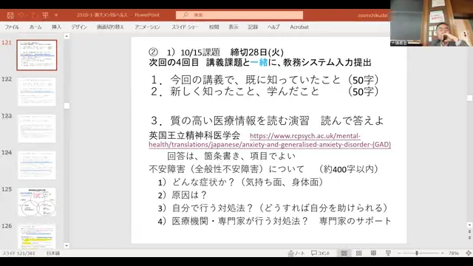
Task: Select slide 121 thumbnail
Action: (37, 55)
